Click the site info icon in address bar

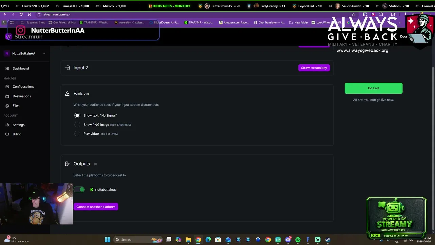(39, 14)
